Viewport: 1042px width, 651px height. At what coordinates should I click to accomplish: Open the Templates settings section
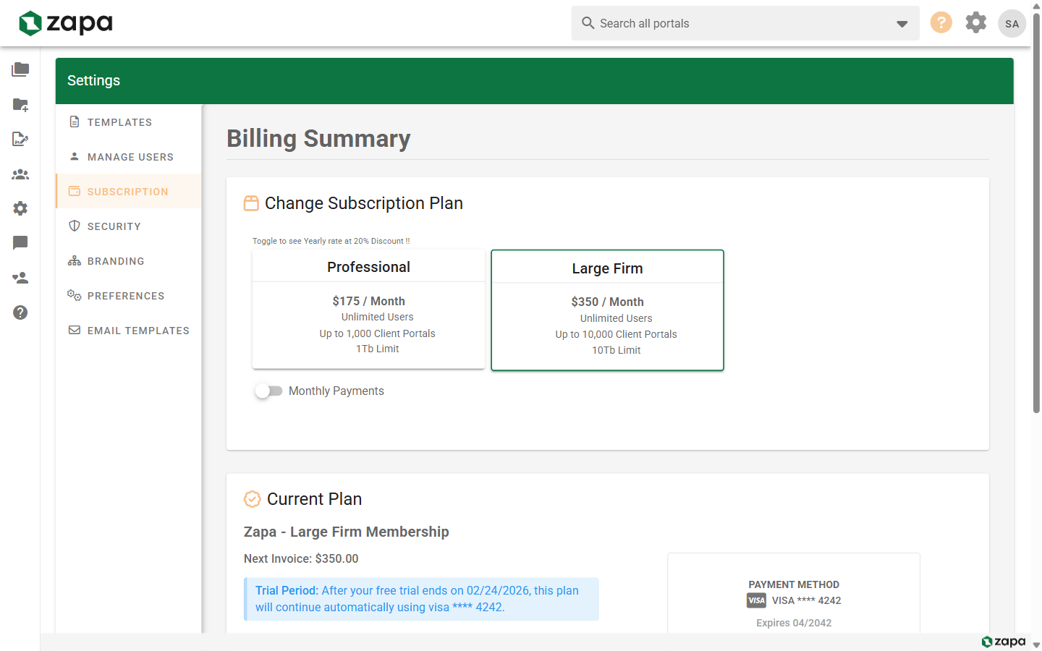coord(129,122)
